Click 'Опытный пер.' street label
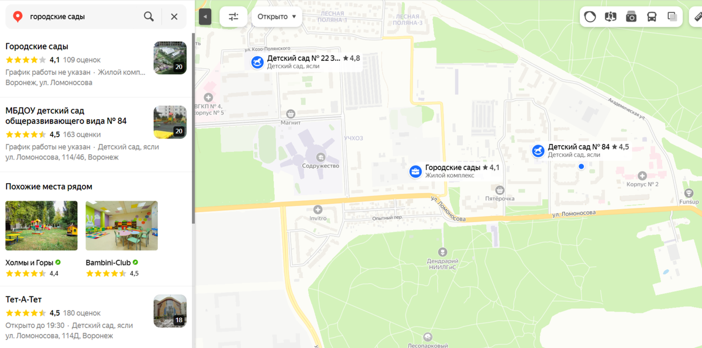 pos(387,218)
